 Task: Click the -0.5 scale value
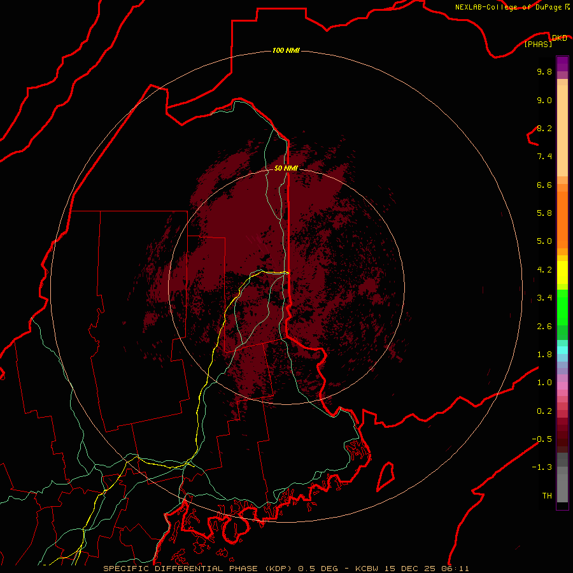pyautogui.click(x=542, y=439)
